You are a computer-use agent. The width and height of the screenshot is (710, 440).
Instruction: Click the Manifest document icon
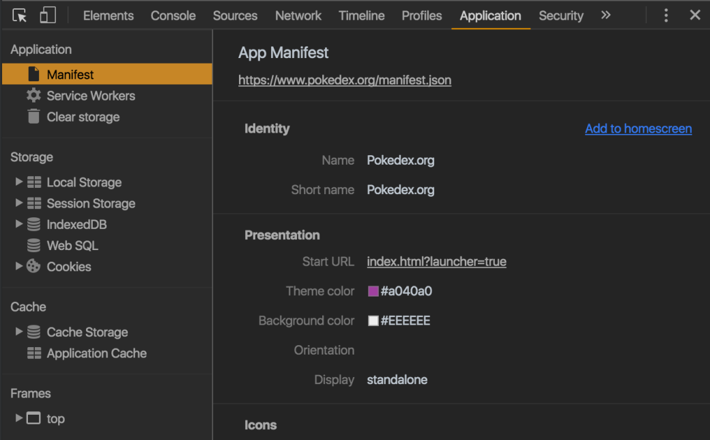33,74
